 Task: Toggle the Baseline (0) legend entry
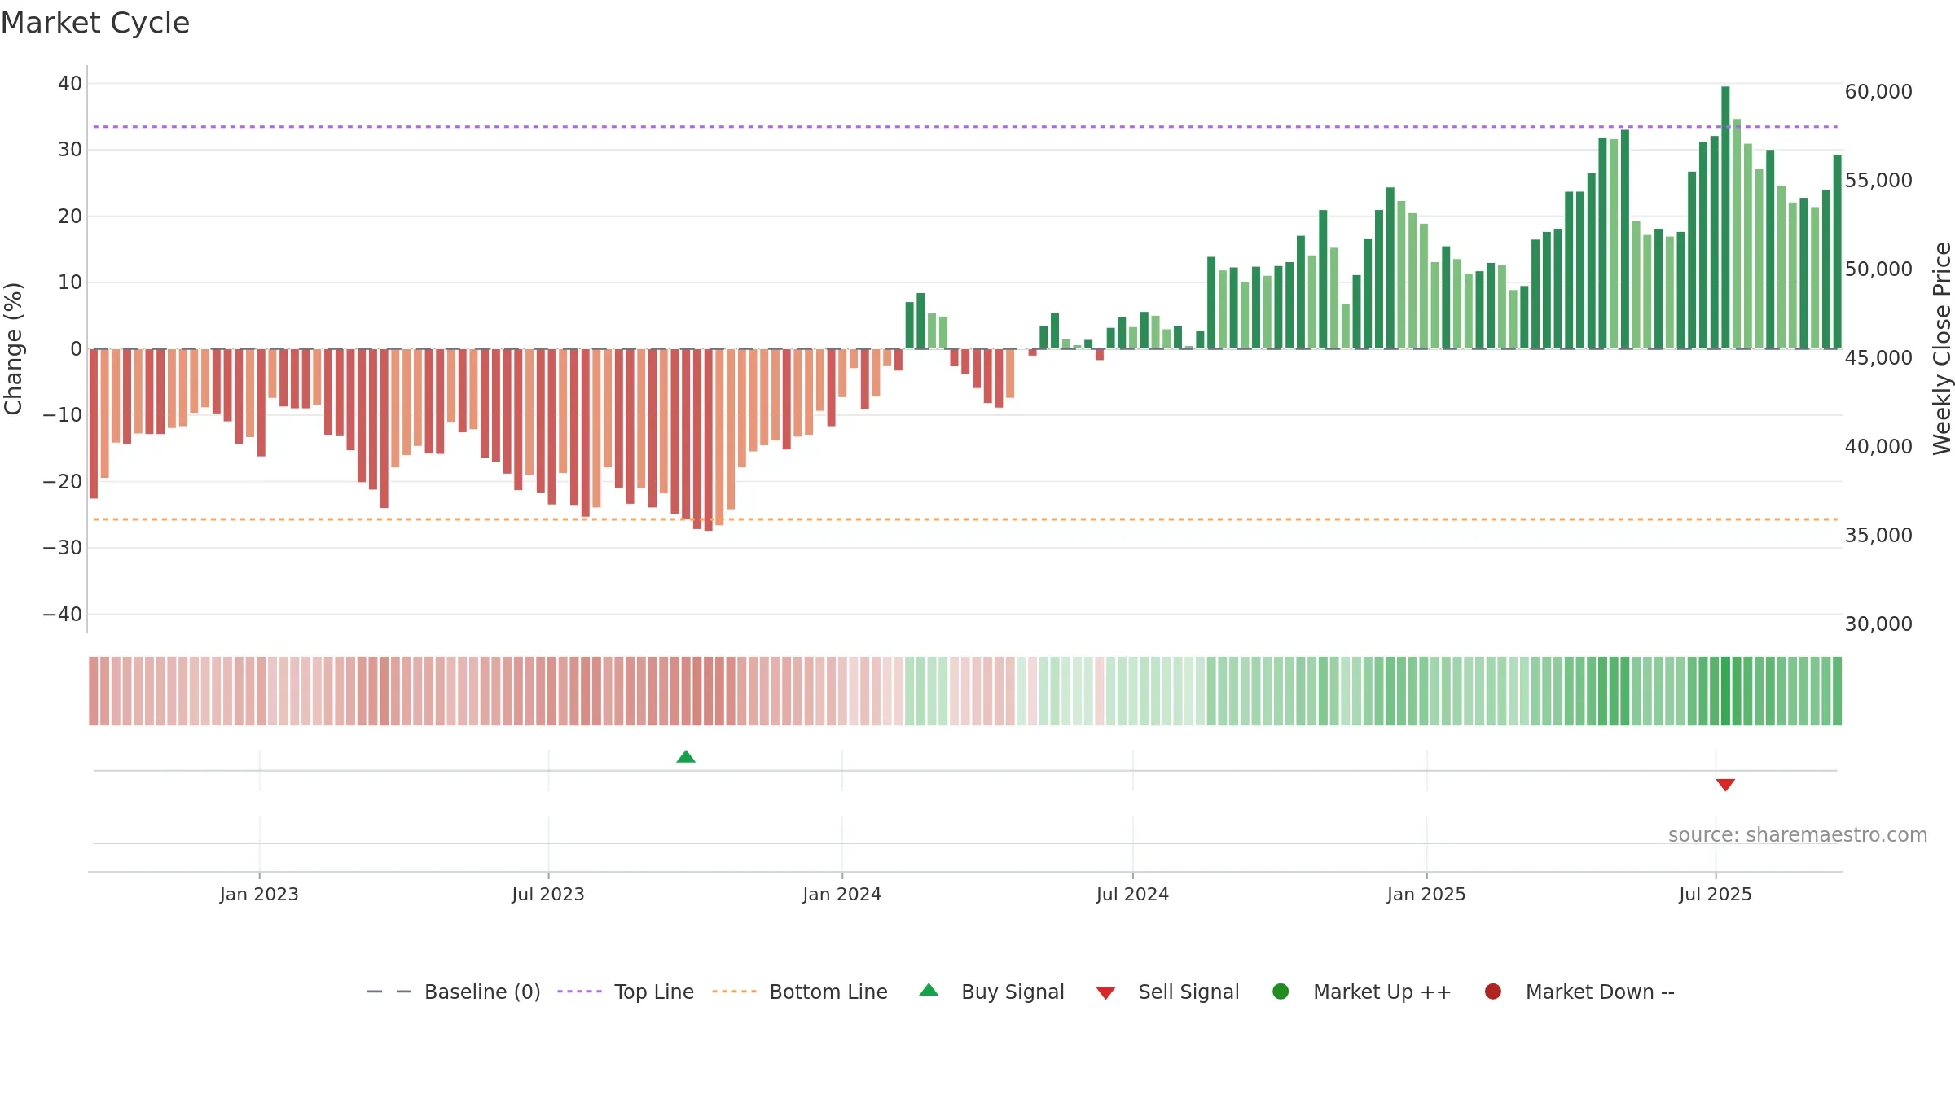(x=454, y=992)
